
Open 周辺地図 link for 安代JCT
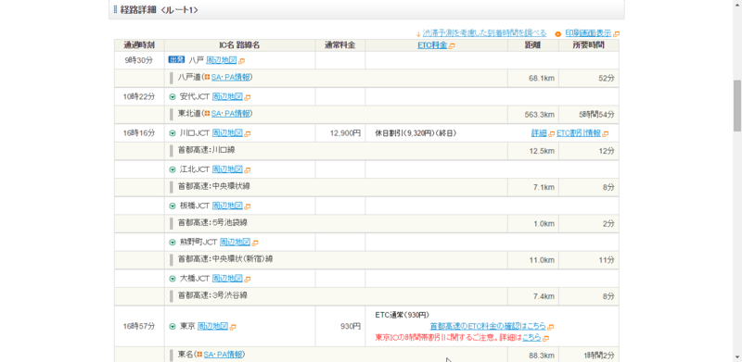point(227,97)
